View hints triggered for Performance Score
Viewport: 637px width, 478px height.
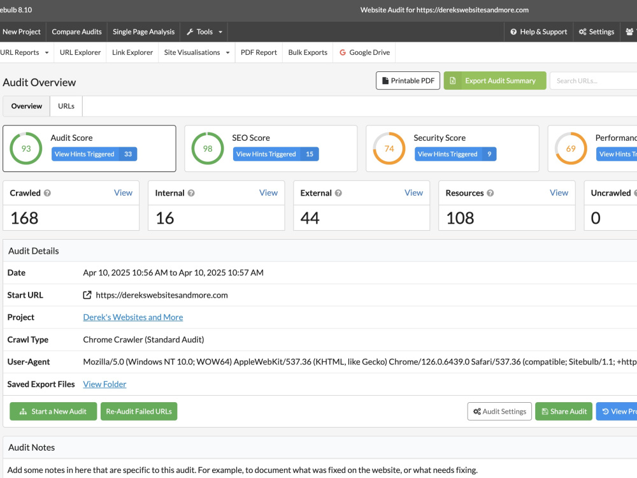coord(617,154)
